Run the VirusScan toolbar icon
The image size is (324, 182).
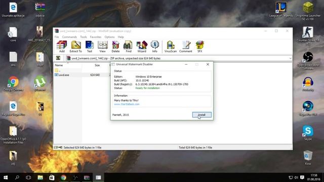click(x=171, y=47)
